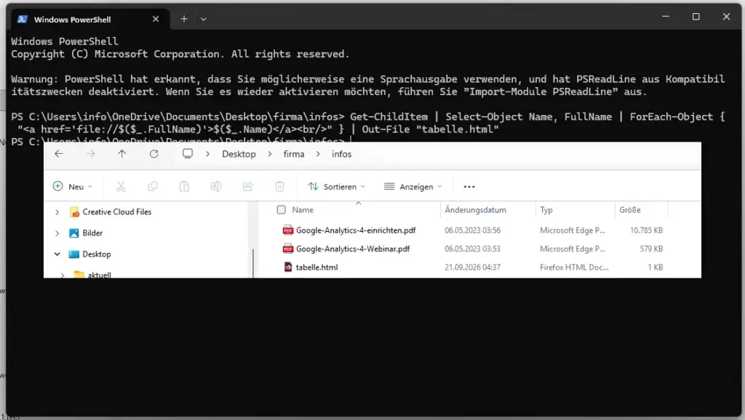Sort files by Typ column header

(x=546, y=210)
